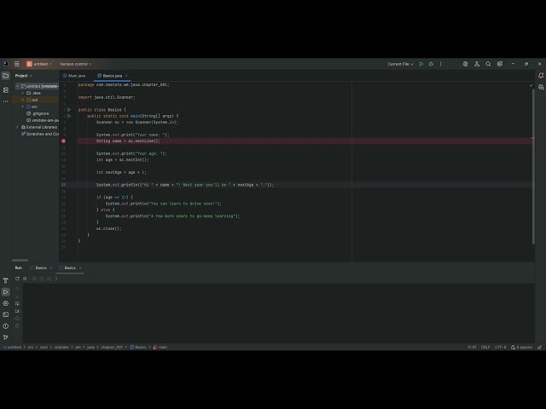
Task: Select Scratches and Consoles node
Action: coord(40,134)
